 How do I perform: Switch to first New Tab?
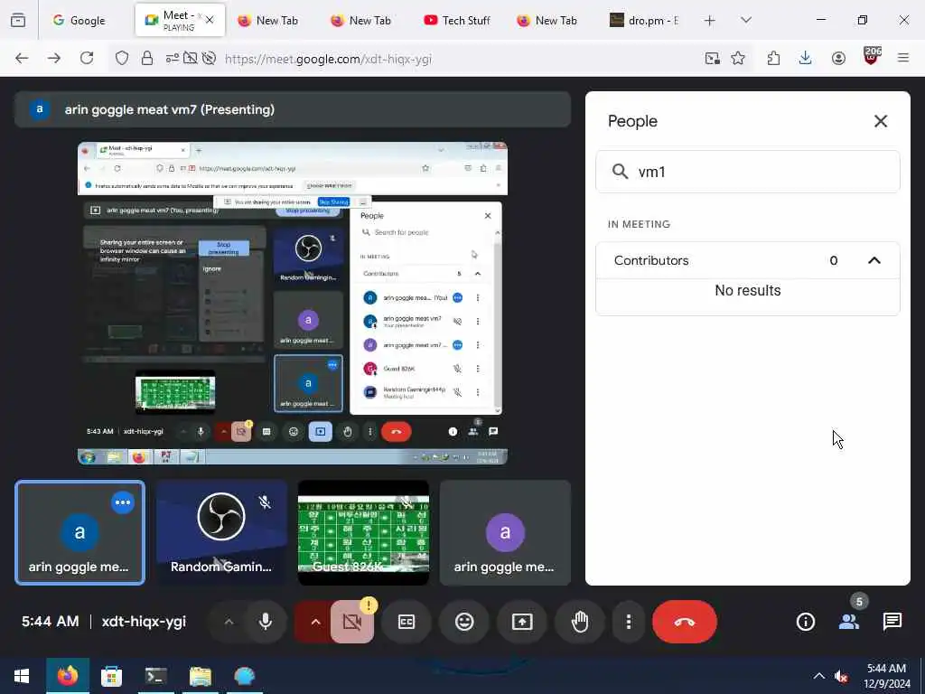tap(268, 20)
